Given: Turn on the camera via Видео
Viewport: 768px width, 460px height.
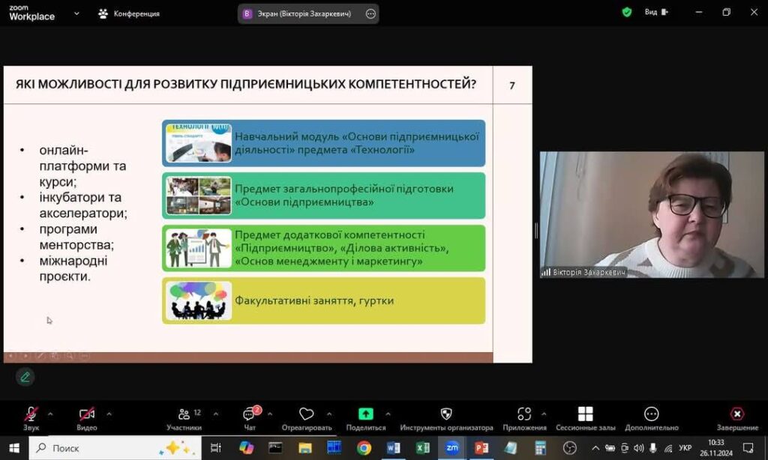Looking at the screenshot, I should pos(86,414).
